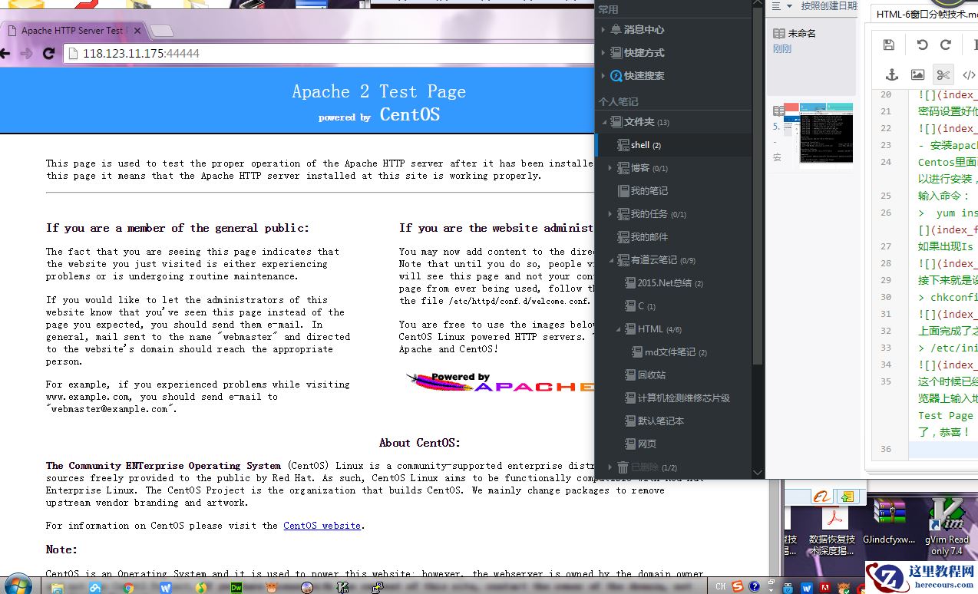The width and height of the screenshot is (978, 594).
Task: Click the bell icon beside 消息中心
Action: click(616, 29)
